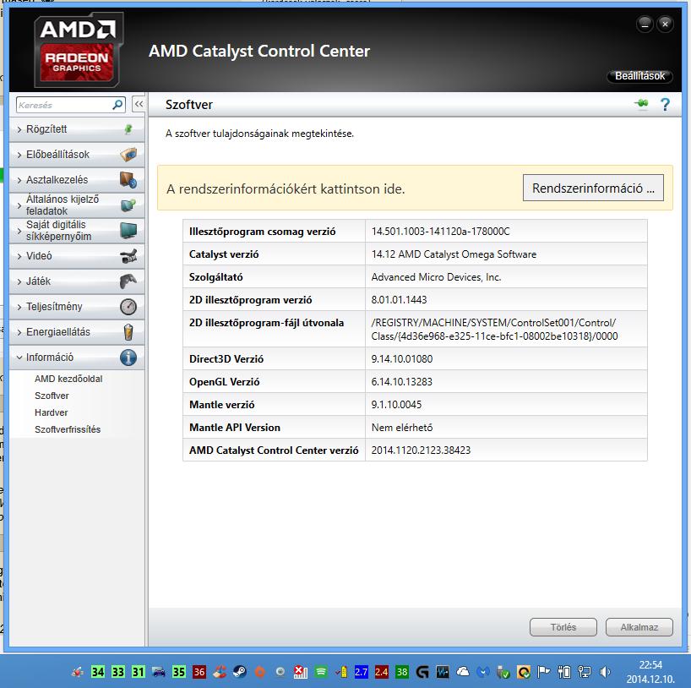Click the Nem elérhető Mantle API value
This screenshot has height=688, width=691.
(402, 428)
